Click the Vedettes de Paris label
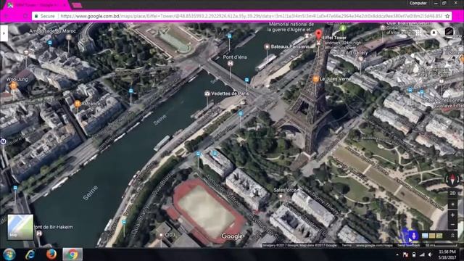The image size is (464, 261). point(230,94)
